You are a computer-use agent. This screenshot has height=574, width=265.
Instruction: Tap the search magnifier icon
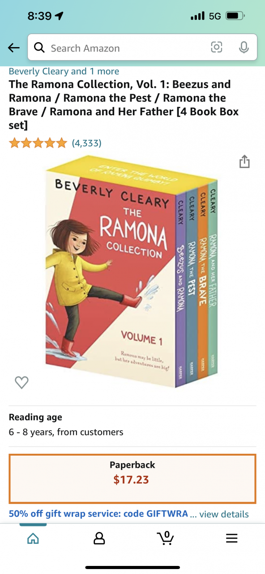tap(39, 48)
